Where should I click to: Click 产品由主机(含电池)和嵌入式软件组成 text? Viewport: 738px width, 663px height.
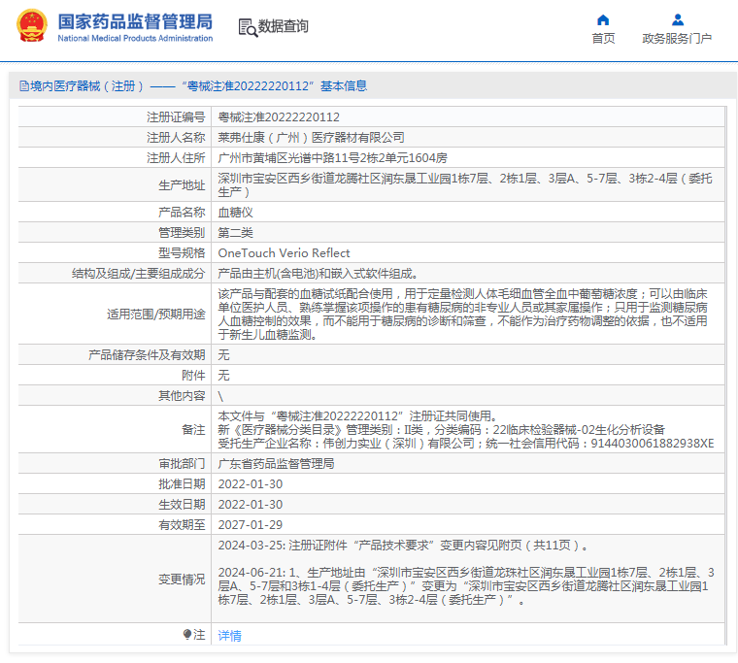(x=318, y=274)
